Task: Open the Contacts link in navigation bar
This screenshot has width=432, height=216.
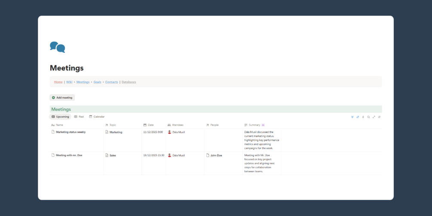Action: [112, 82]
